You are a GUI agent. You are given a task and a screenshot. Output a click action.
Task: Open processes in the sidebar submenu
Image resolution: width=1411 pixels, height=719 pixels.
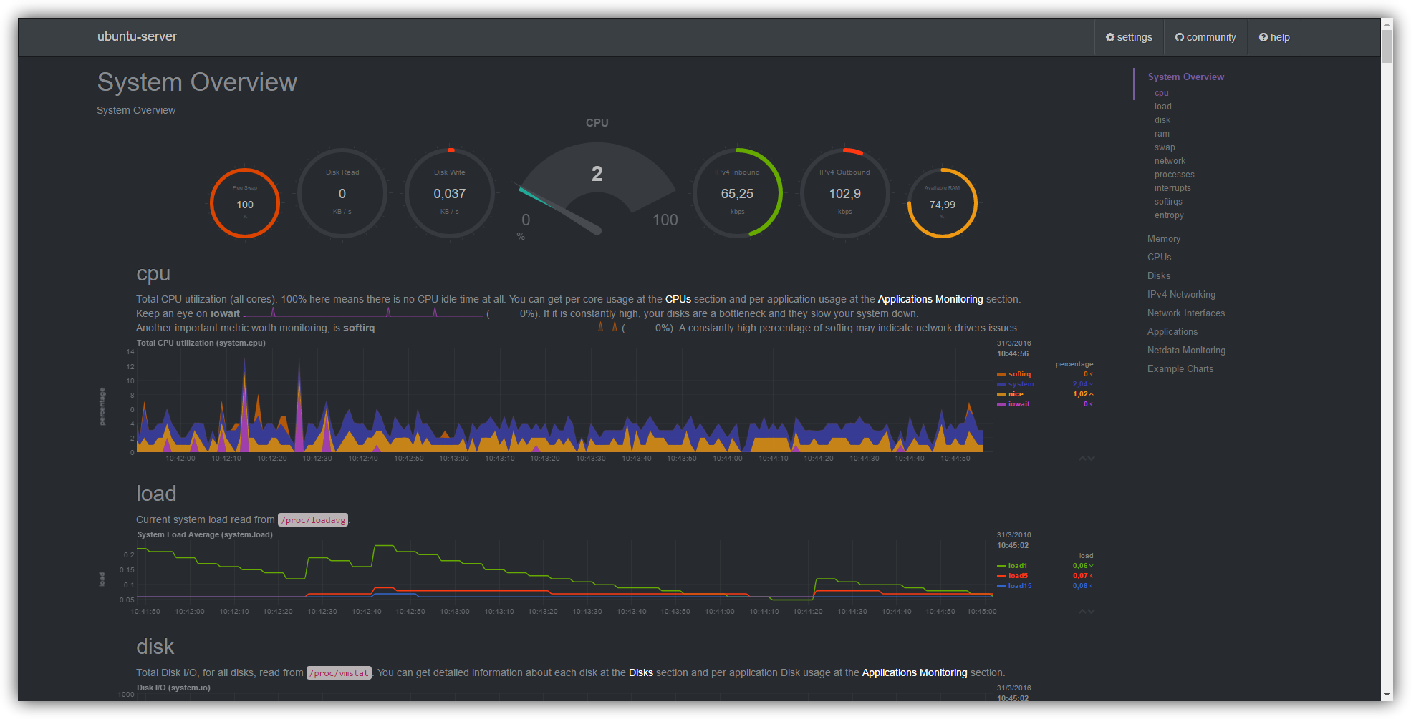1174,175
